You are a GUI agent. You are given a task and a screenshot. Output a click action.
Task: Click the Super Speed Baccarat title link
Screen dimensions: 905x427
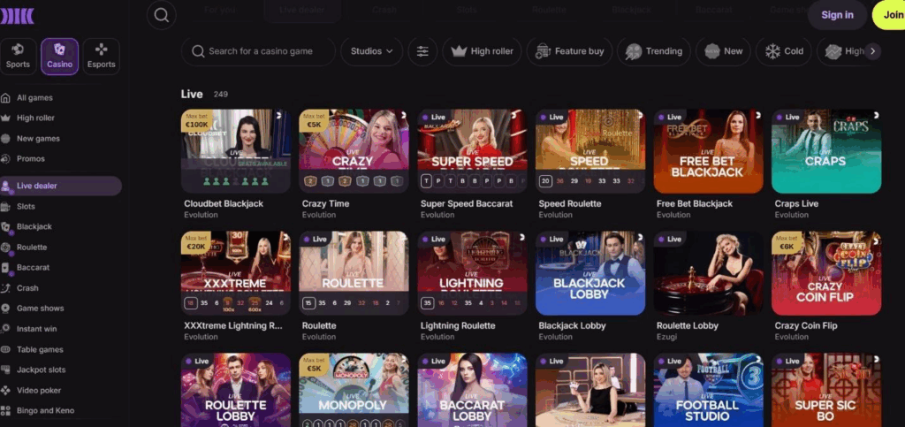pos(467,203)
